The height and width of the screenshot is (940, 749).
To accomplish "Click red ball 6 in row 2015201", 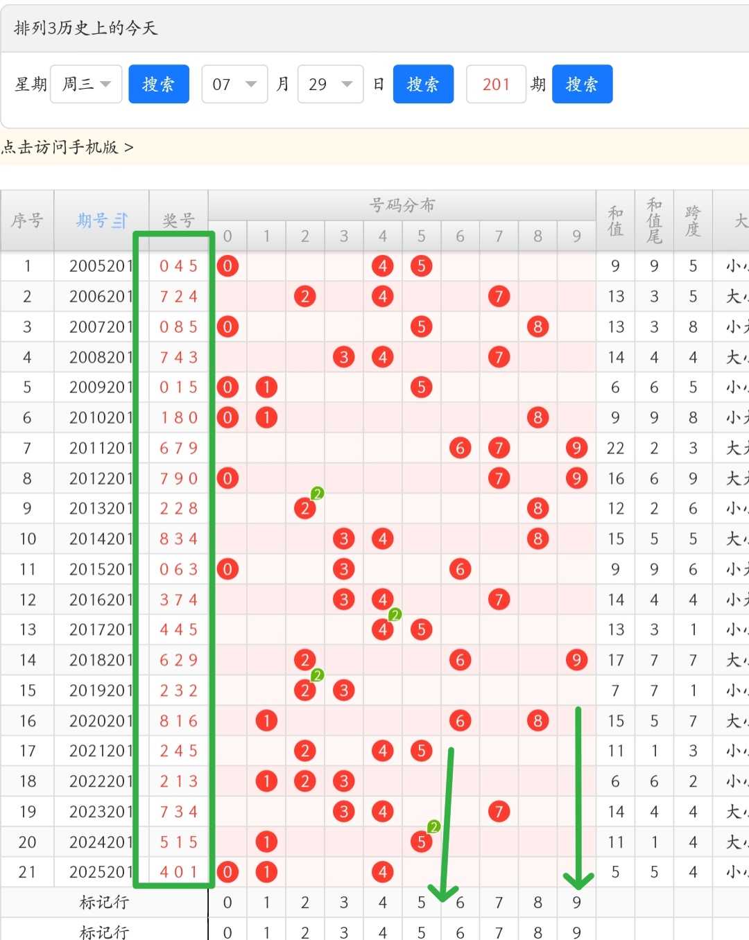I will [460, 569].
